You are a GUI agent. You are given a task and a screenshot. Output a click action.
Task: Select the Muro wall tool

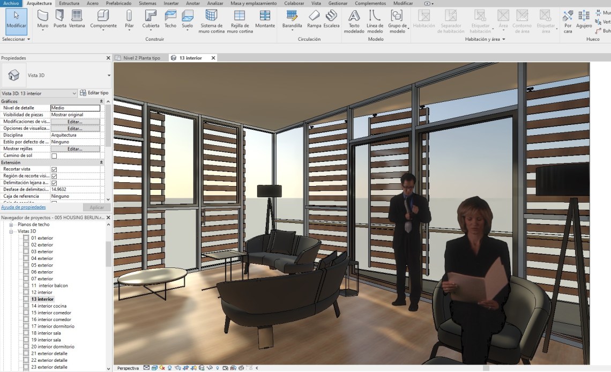42,19
